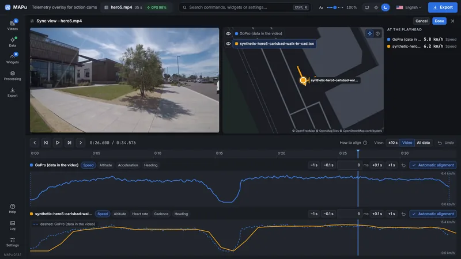
Task: Click Cancel in Sync view
Action: (421, 21)
